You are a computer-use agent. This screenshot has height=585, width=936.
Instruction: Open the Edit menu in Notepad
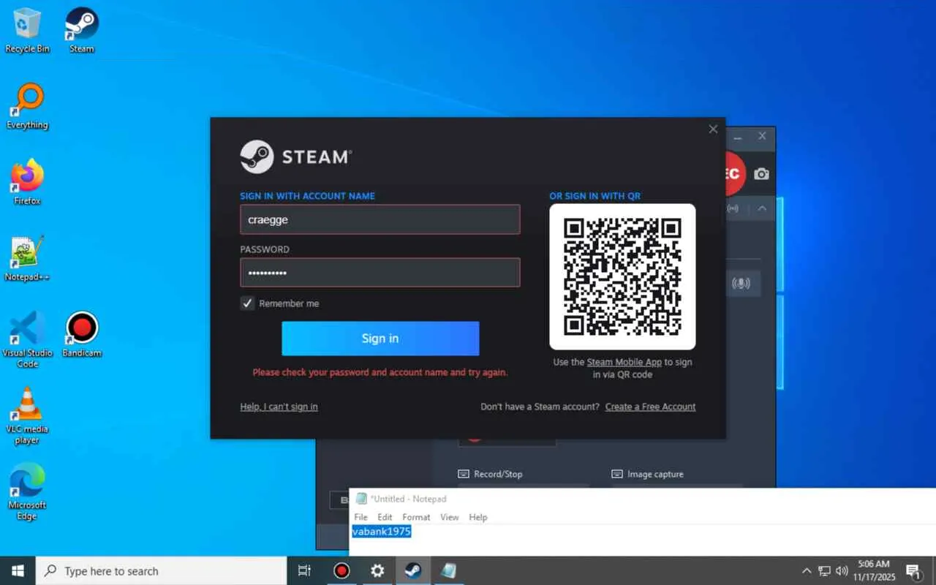pyautogui.click(x=385, y=517)
